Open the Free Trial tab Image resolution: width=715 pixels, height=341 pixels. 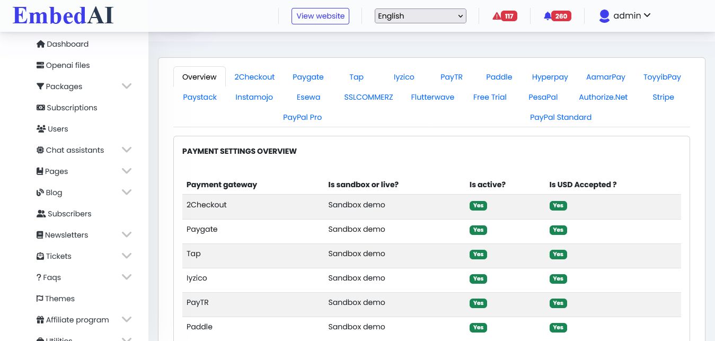coord(490,97)
